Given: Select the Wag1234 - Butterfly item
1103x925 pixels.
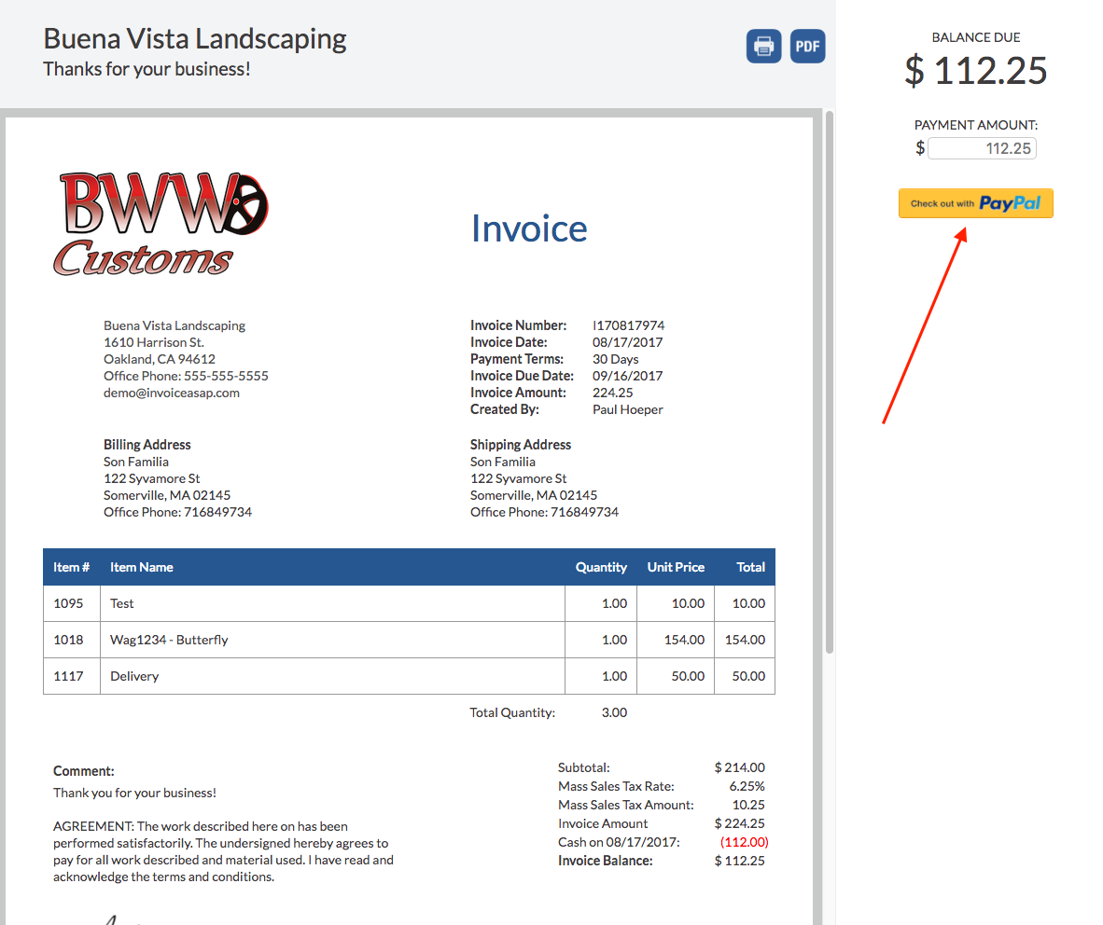Looking at the screenshot, I should [169, 640].
